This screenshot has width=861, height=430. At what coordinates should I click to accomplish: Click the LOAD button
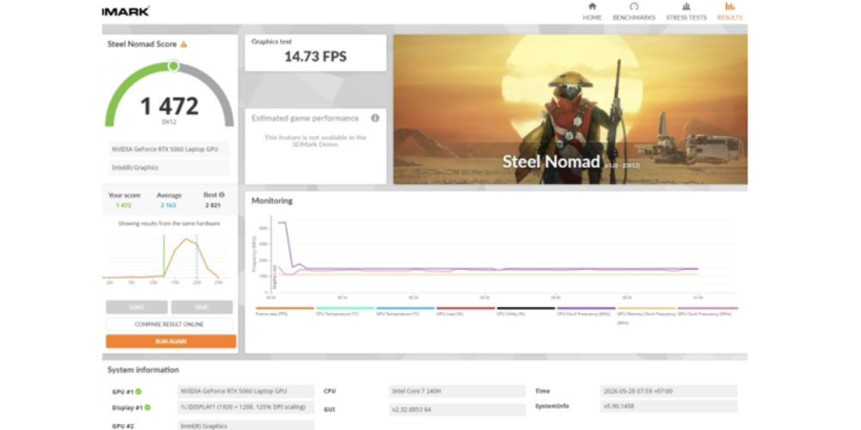(x=137, y=307)
